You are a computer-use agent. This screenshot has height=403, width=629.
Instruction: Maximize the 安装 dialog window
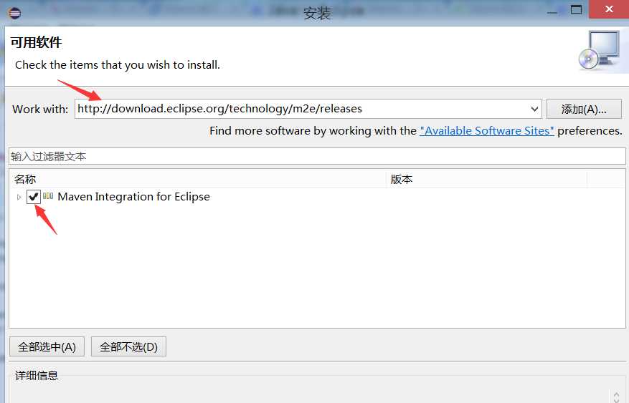pos(576,9)
